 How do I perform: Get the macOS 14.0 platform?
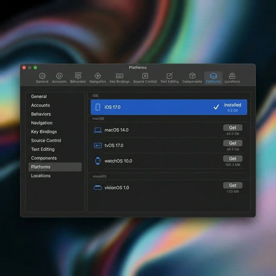pos(233,128)
